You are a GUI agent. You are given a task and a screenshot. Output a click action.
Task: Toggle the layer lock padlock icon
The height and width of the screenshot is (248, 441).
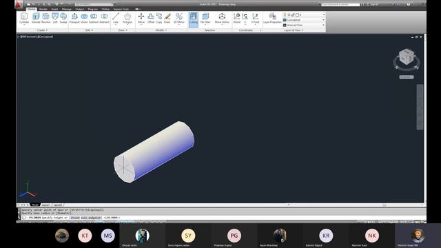(293, 14)
